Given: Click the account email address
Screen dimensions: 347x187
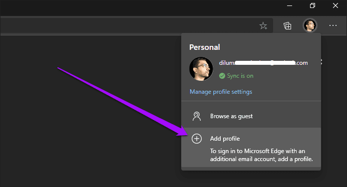Looking at the screenshot, I should point(263,63).
